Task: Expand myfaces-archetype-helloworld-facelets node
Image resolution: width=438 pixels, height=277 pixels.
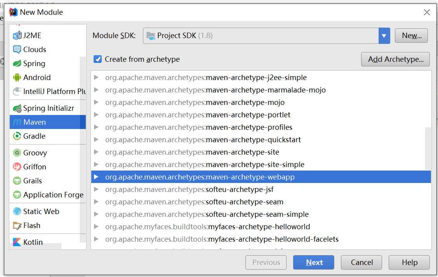Action: coord(96,239)
